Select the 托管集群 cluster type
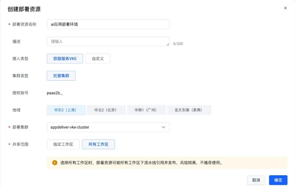 click(x=61, y=76)
